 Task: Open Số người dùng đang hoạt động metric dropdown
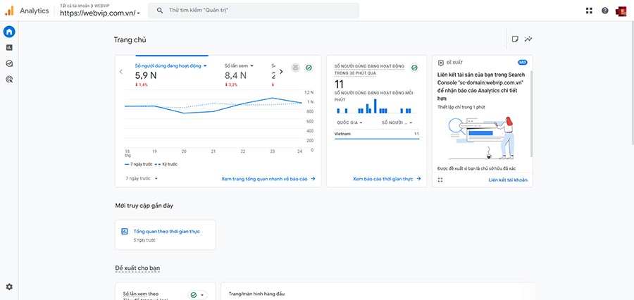point(171,65)
